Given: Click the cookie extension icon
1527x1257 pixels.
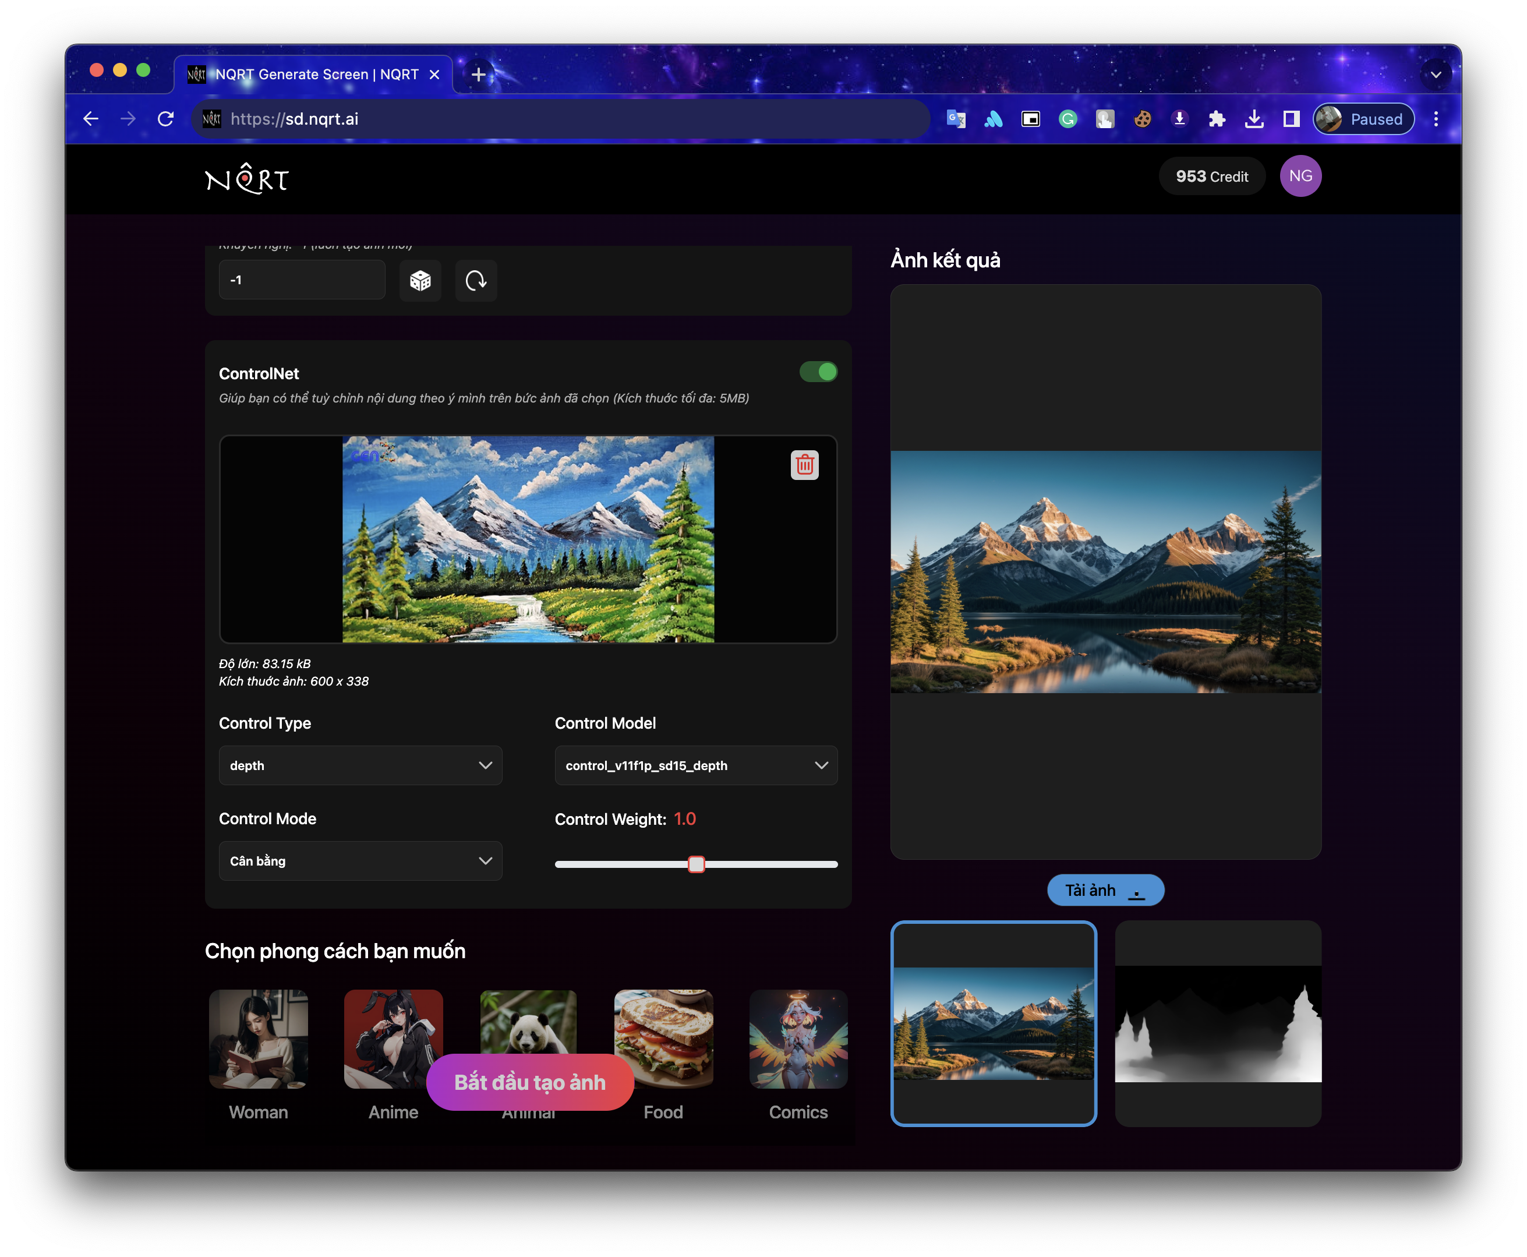Looking at the screenshot, I should (1143, 119).
